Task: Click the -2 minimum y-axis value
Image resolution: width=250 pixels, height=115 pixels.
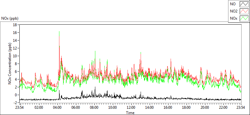Action: click(15, 103)
